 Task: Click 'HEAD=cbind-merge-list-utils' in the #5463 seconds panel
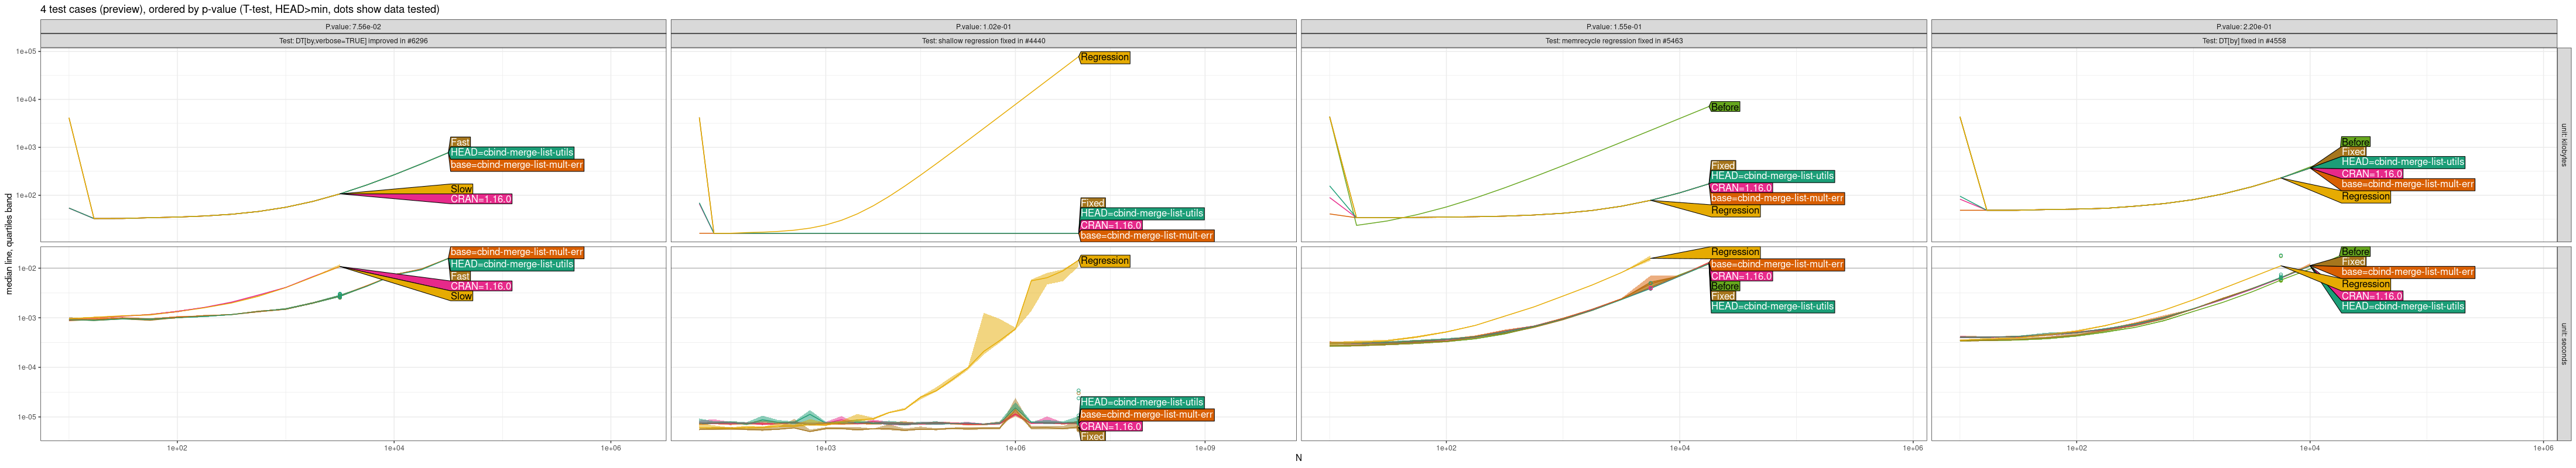(x=1772, y=306)
